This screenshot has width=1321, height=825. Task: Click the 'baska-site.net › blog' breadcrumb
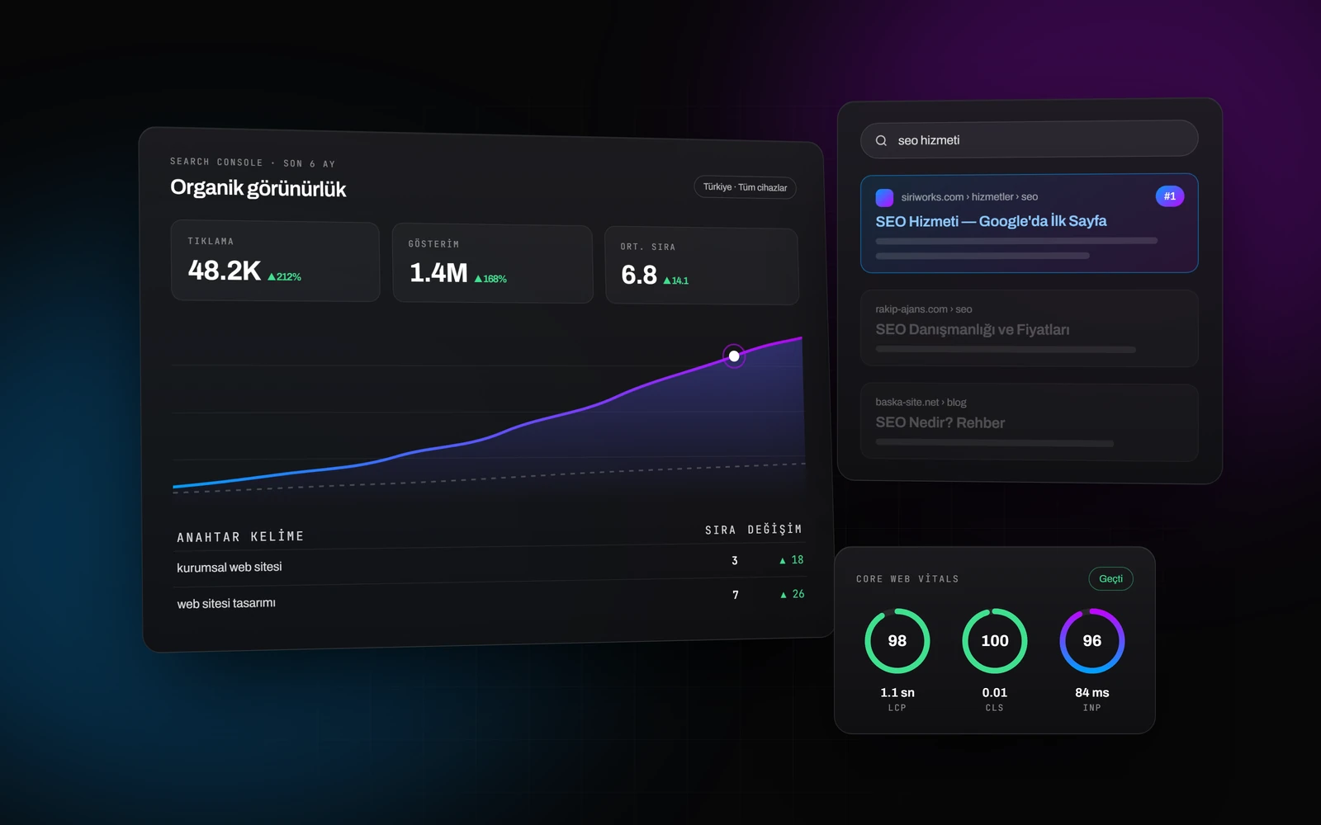tap(921, 403)
